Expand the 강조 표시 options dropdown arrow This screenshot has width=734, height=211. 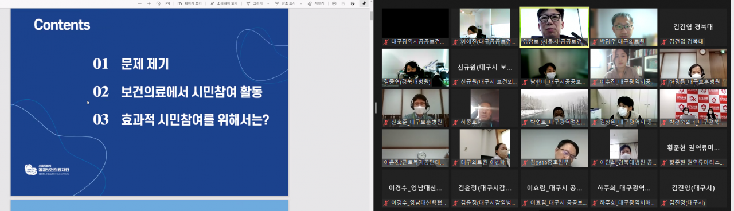point(301,3)
